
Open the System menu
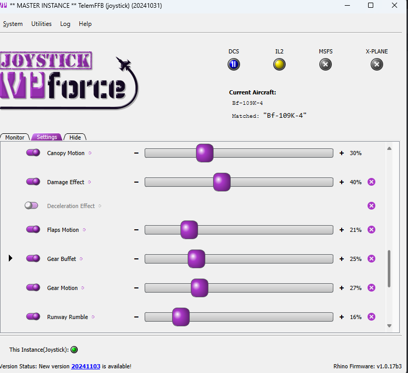pyautogui.click(x=13, y=24)
